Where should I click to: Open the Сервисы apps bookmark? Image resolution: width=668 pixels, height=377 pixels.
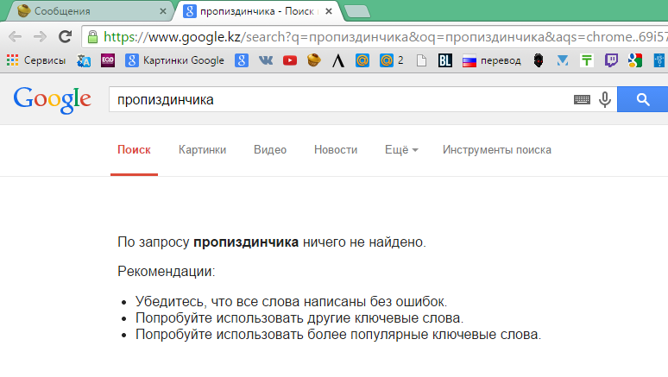[36, 60]
